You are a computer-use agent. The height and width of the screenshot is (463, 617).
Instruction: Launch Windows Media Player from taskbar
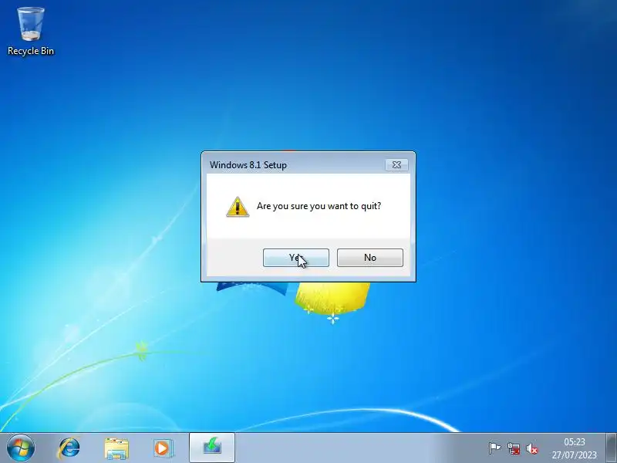tap(163, 448)
